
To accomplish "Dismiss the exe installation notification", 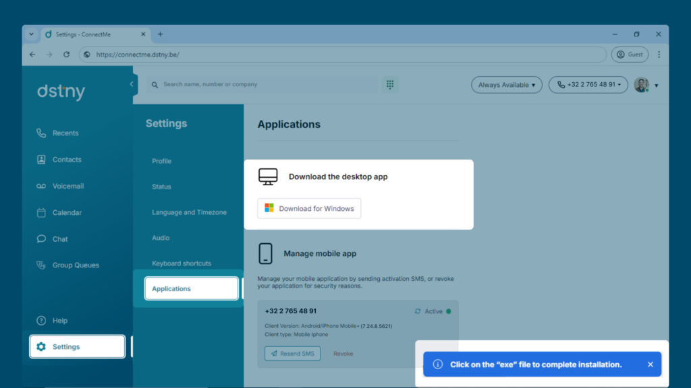I will (x=651, y=364).
